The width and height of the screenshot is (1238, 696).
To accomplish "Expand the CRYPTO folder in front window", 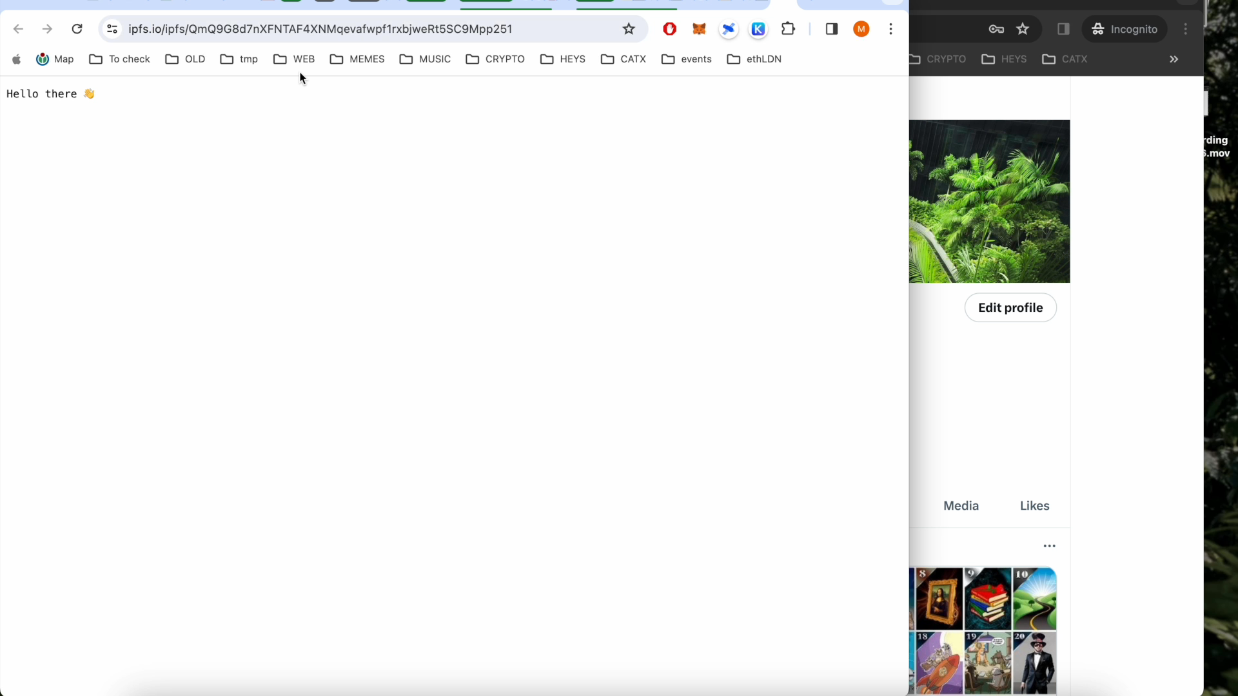I will (495, 59).
